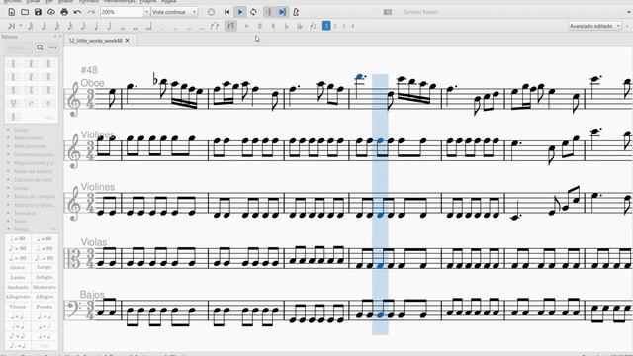Click the zoom percentage field showing 200%
The width and height of the screenshot is (633, 356).
coord(122,12)
